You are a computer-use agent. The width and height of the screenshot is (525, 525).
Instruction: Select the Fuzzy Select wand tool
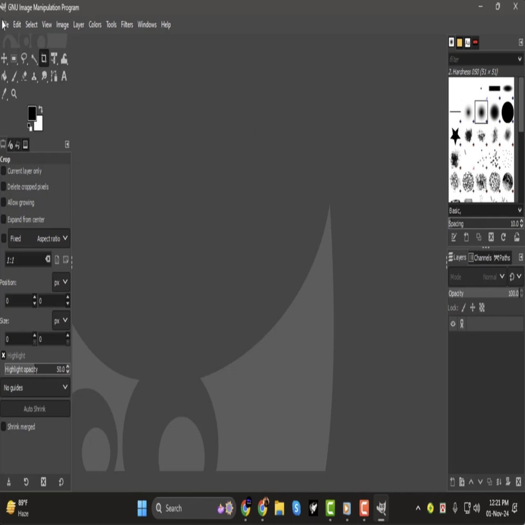(34, 59)
